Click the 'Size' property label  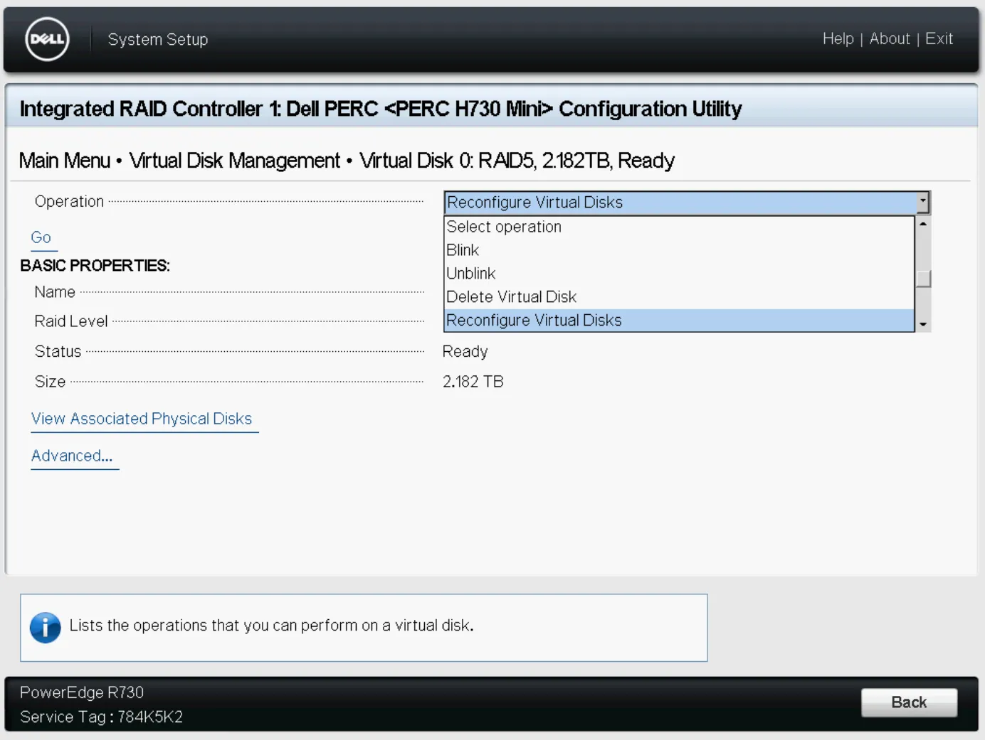[x=50, y=382]
